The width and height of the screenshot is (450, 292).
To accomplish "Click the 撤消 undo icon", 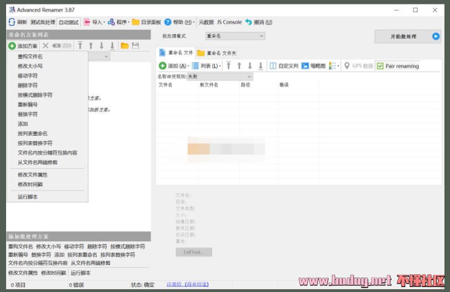I will [248, 22].
